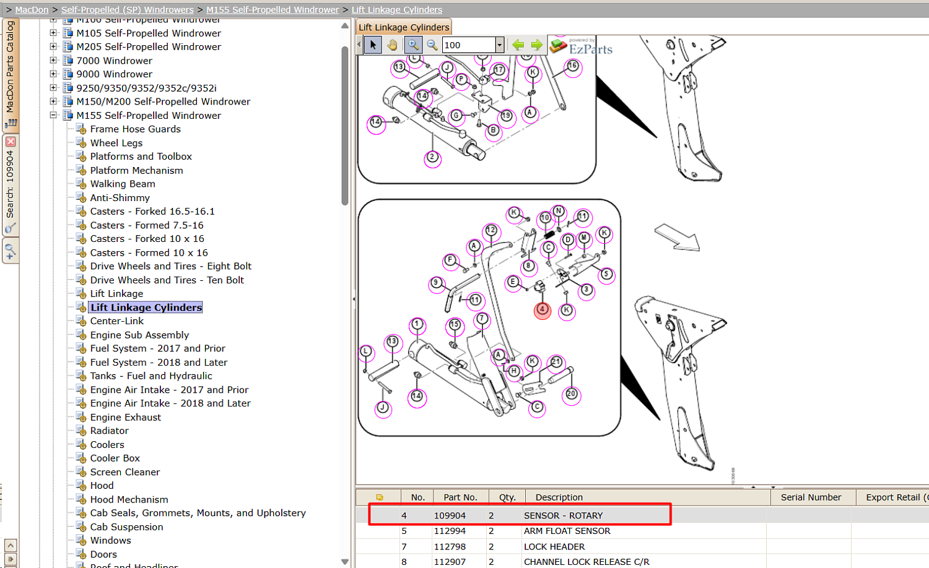Open the zoom percentage dropdown arrow
929x568 pixels.
click(x=499, y=45)
